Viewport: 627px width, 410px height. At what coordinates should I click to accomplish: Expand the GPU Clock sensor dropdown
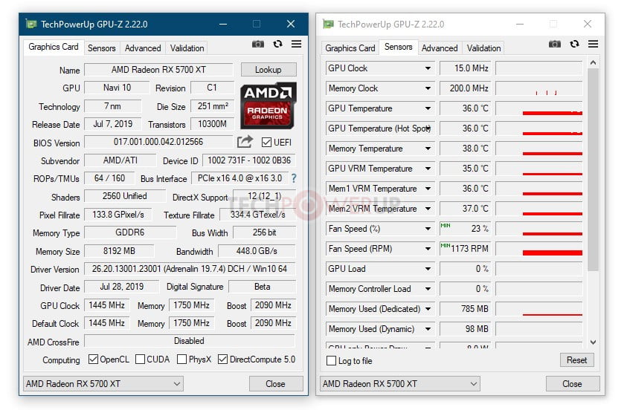tap(428, 68)
